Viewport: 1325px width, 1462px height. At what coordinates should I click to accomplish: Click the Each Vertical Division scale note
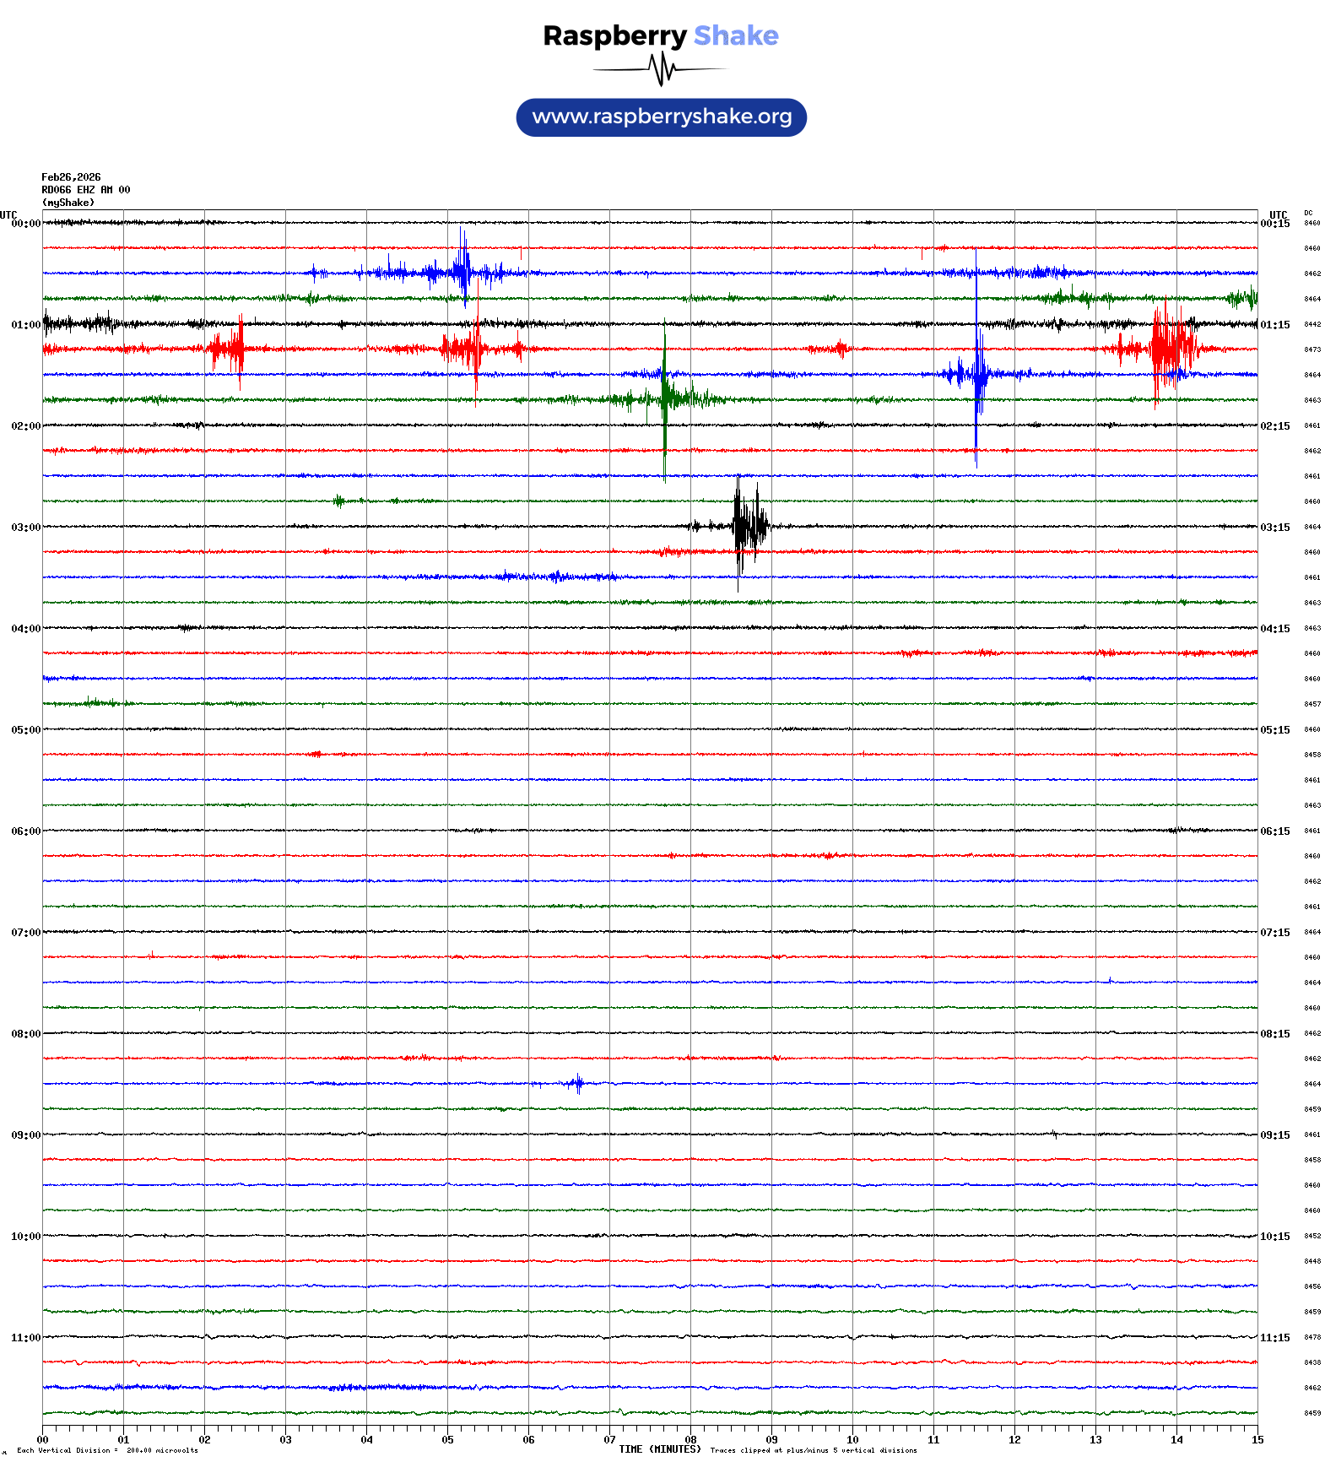point(107,1451)
